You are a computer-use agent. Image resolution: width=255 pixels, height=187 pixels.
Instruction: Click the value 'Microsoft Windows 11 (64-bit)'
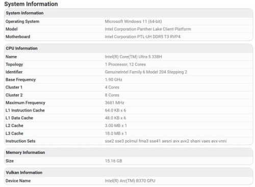point(133,21)
